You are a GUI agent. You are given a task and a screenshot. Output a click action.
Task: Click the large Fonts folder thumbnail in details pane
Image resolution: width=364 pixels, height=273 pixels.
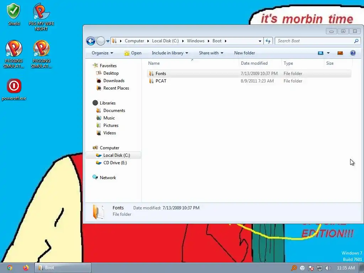[98, 212]
